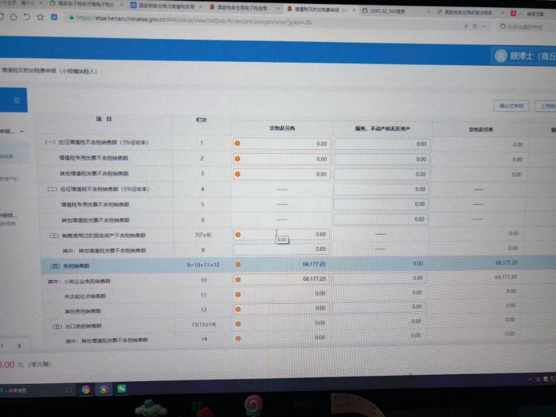Click the 上传 button at top right
The width and height of the screenshot is (556, 417).
click(546, 106)
